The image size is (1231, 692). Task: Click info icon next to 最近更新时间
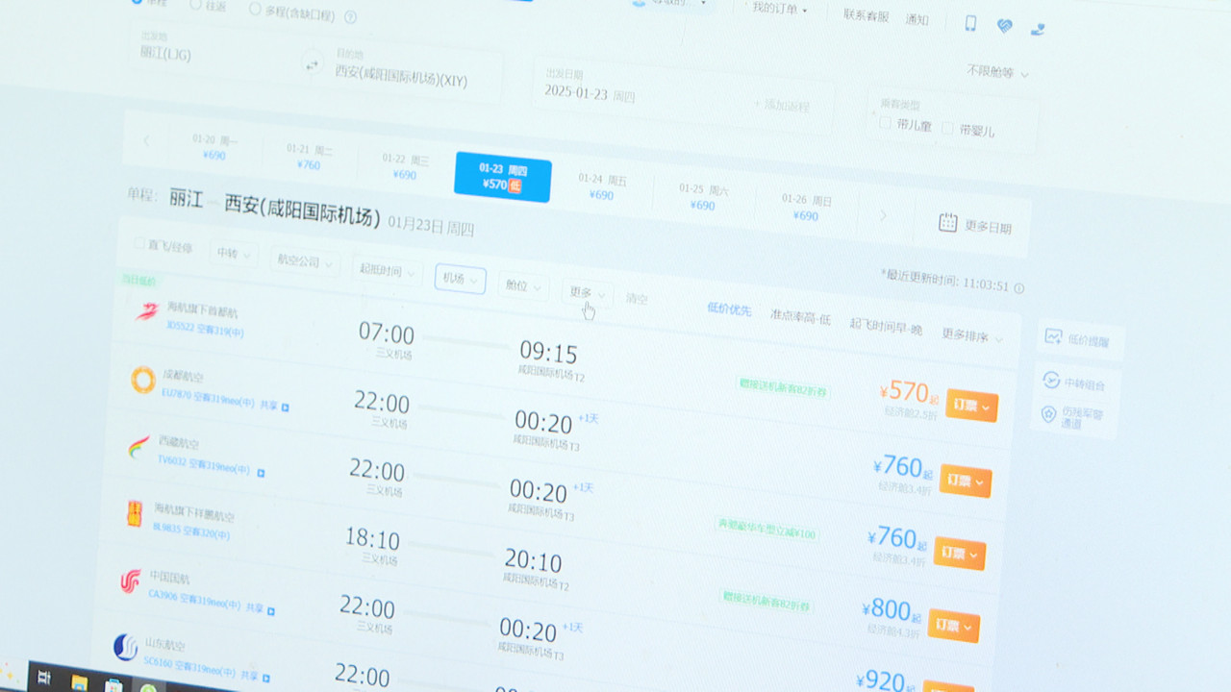tap(1019, 287)
